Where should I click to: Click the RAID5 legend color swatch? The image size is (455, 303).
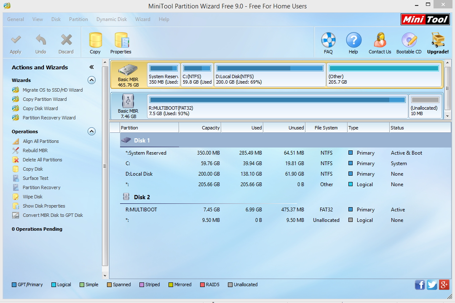(x=202, y=285)
